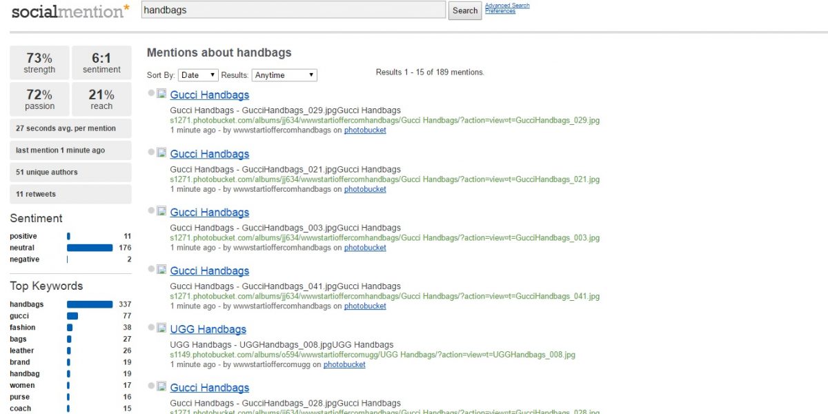Open photobucket URL ending GucciHandbags_029.jpg
Image resolution: width=828 pixels, height=414 pixels.
(385, 120)
